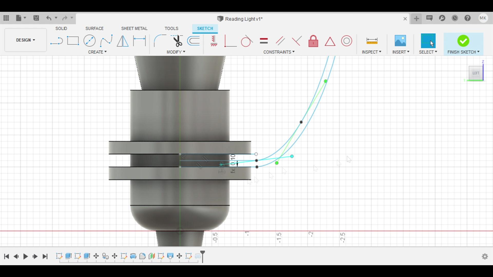The height and width of the screenshot is (277, 493).
Task: Click the Measure ruler icon
Action: tap(372, 41)
